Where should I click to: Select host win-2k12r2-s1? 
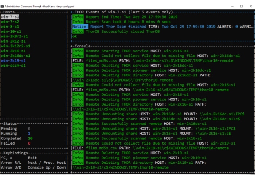pos(16,46)
